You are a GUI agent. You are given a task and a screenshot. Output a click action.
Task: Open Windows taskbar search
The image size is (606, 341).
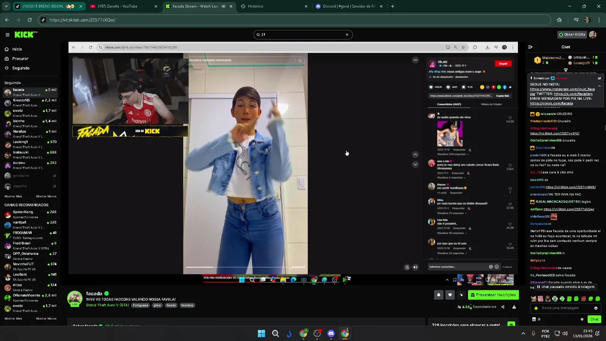click(275, 333)
